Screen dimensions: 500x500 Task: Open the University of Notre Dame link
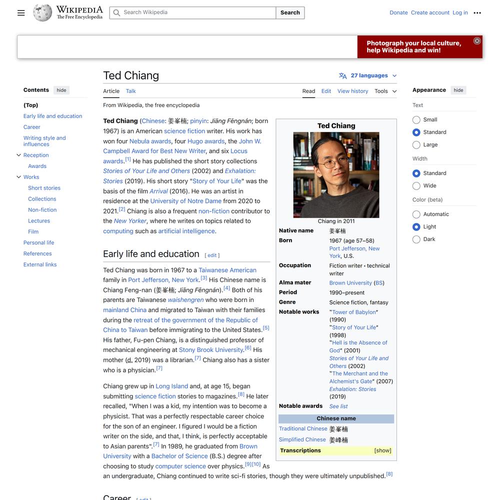(x=185, y=201)
